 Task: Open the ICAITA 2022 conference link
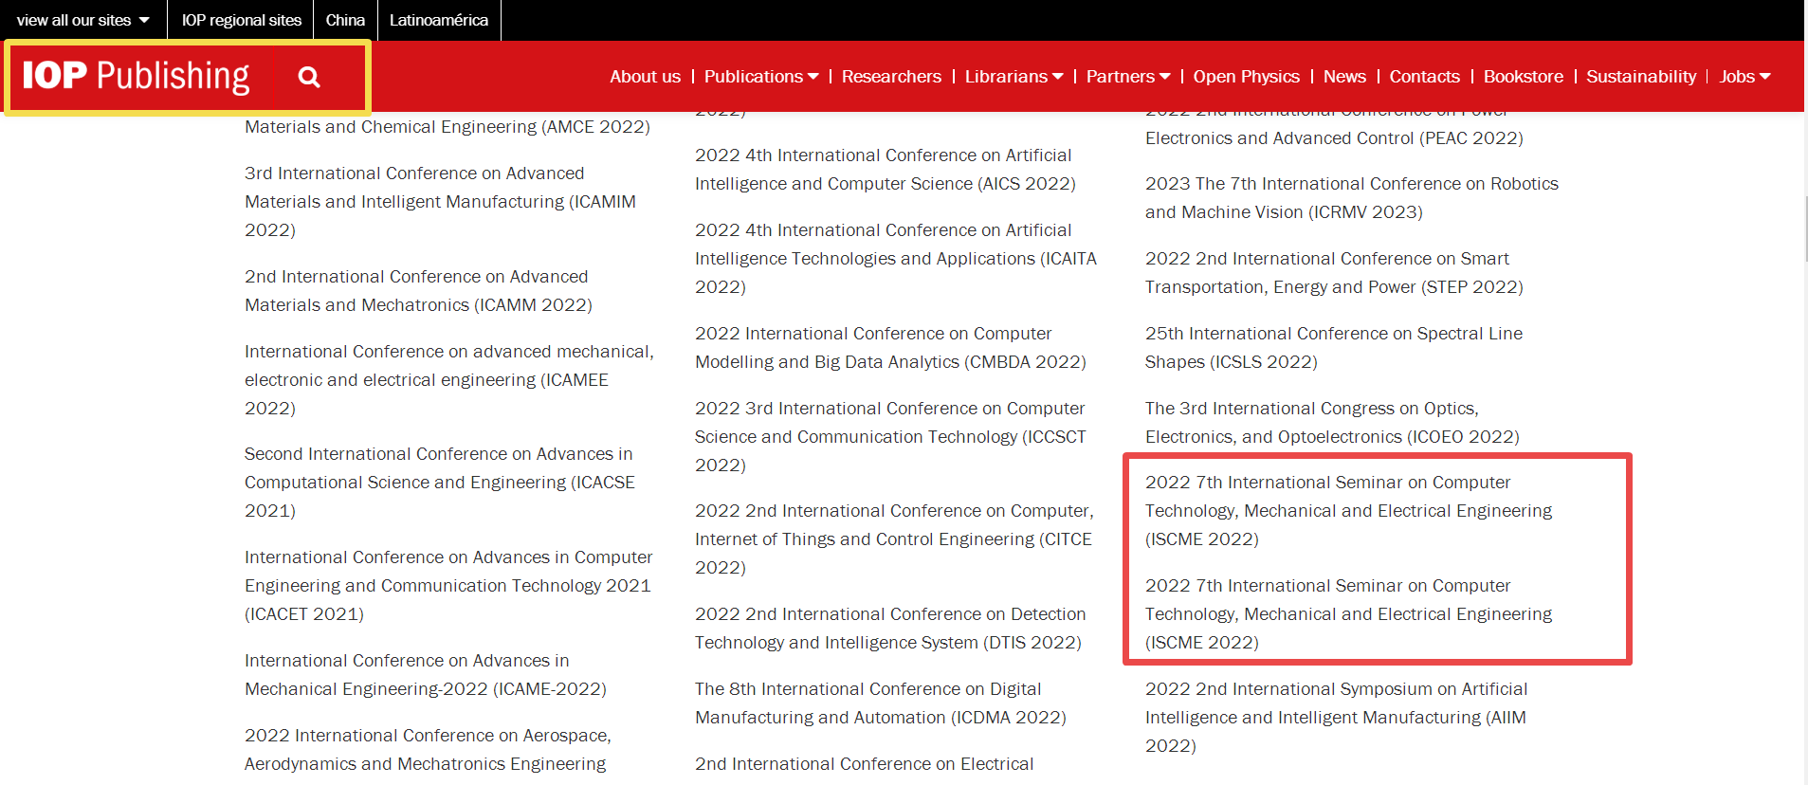tap(896, 259)
